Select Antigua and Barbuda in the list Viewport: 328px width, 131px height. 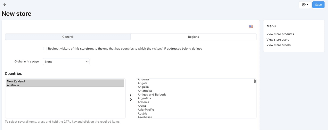pyautogui.click(x=152, y=94)
